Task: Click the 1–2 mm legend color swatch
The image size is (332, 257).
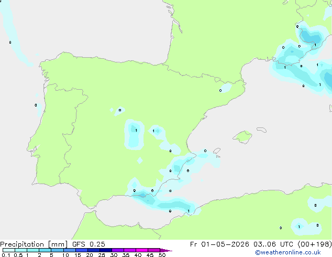Action: click(33, 250)
